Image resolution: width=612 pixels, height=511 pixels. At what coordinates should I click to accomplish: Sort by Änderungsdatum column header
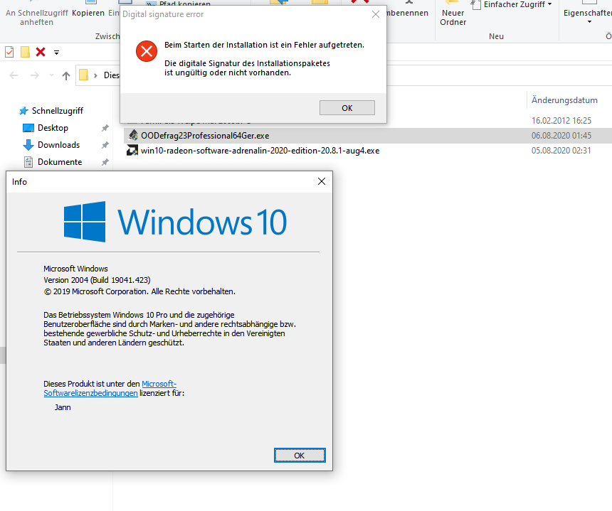pos(564,100)
